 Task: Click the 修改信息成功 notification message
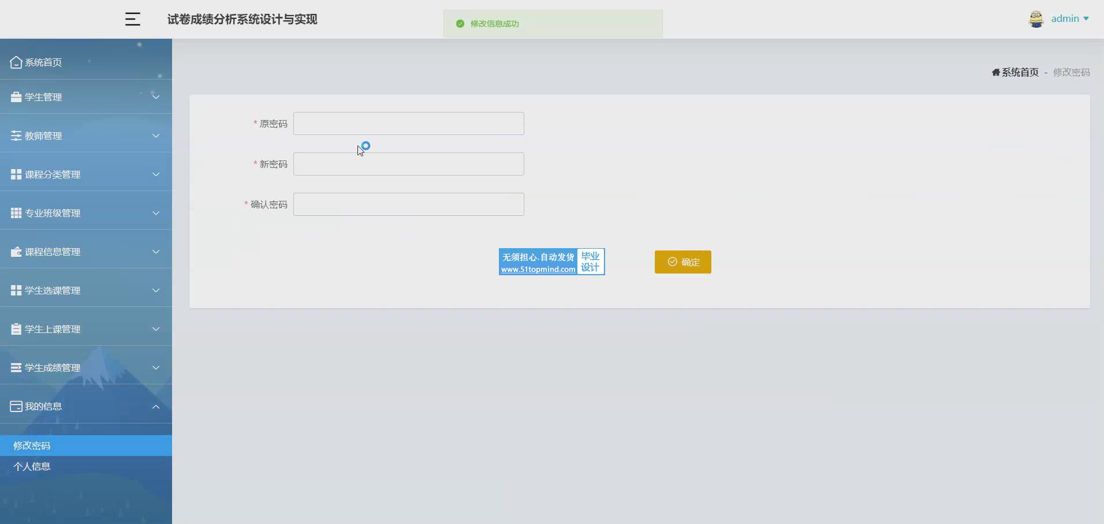coord(495,24)
